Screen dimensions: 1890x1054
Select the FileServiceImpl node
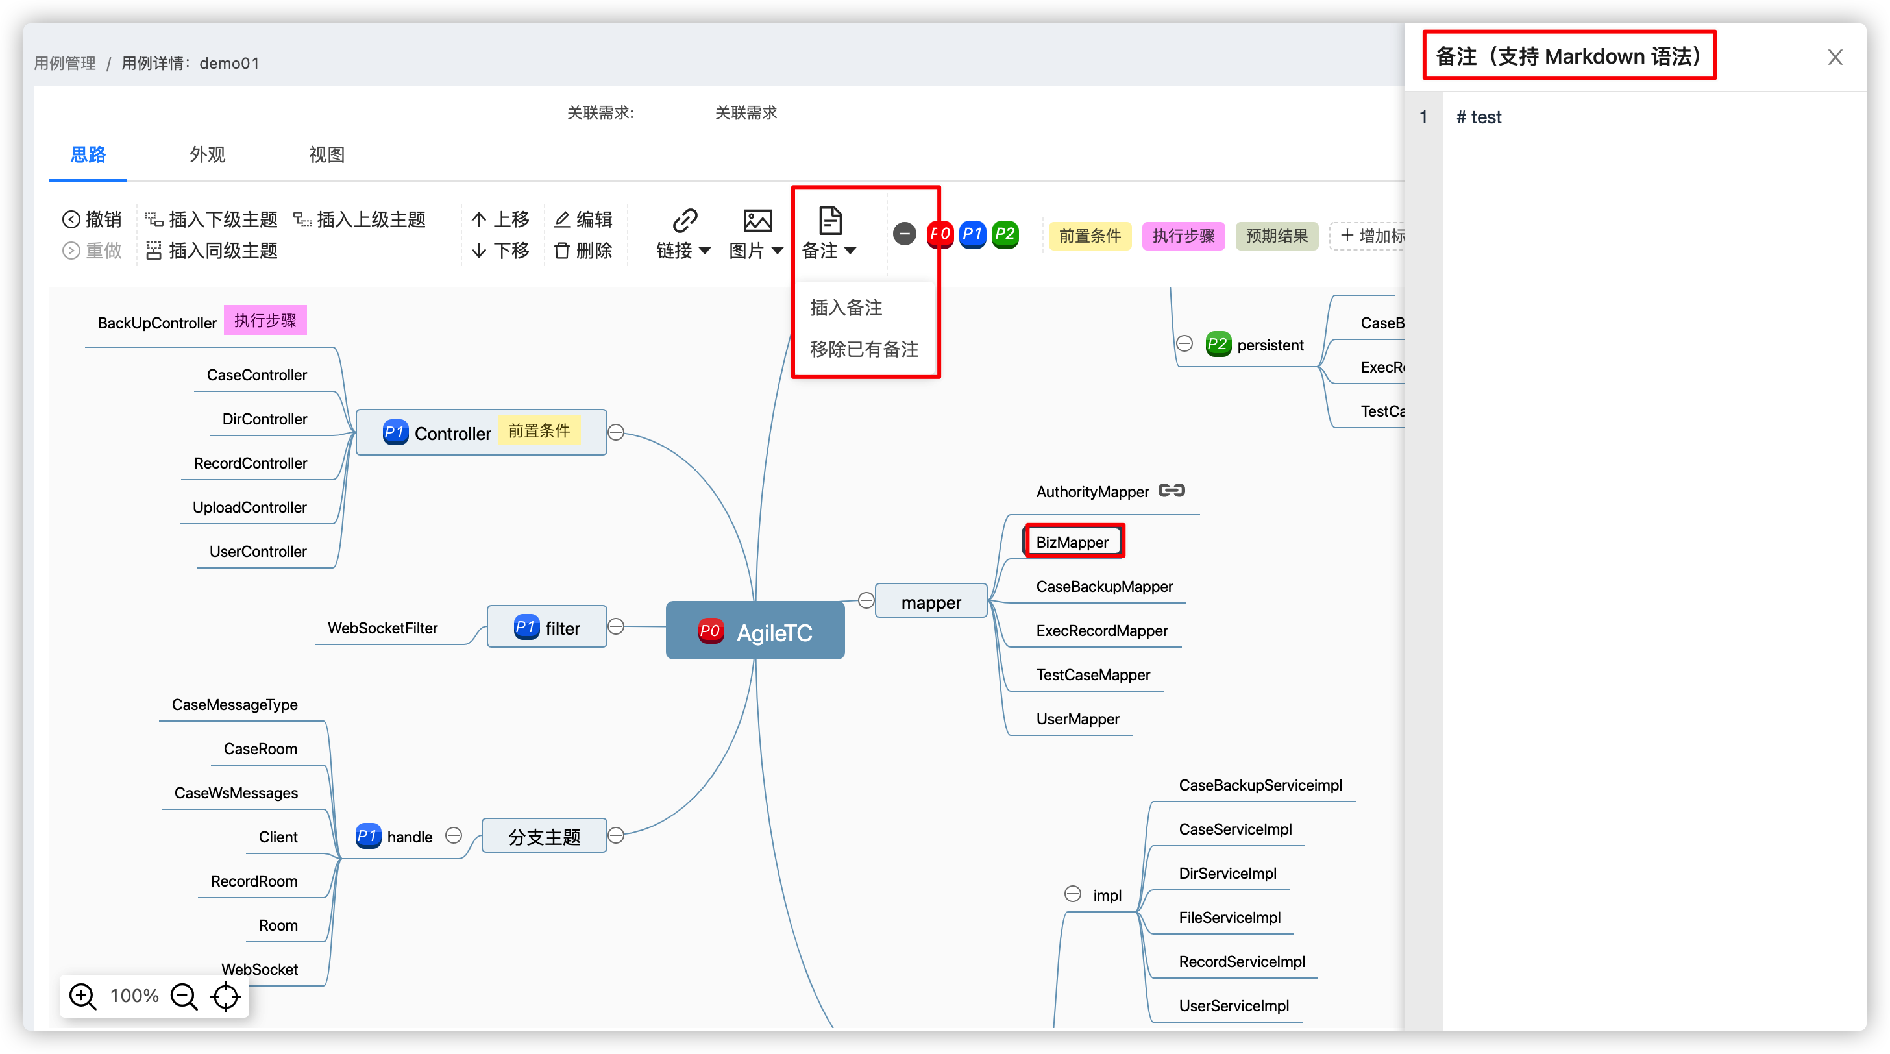pyautogui.click(x=1230, y=917)
